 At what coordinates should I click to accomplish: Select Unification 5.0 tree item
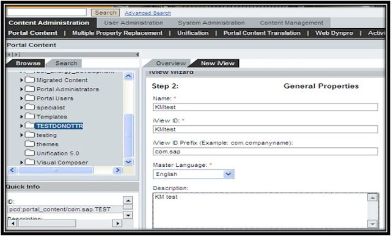pyautogui.click(x=58, y=153)
